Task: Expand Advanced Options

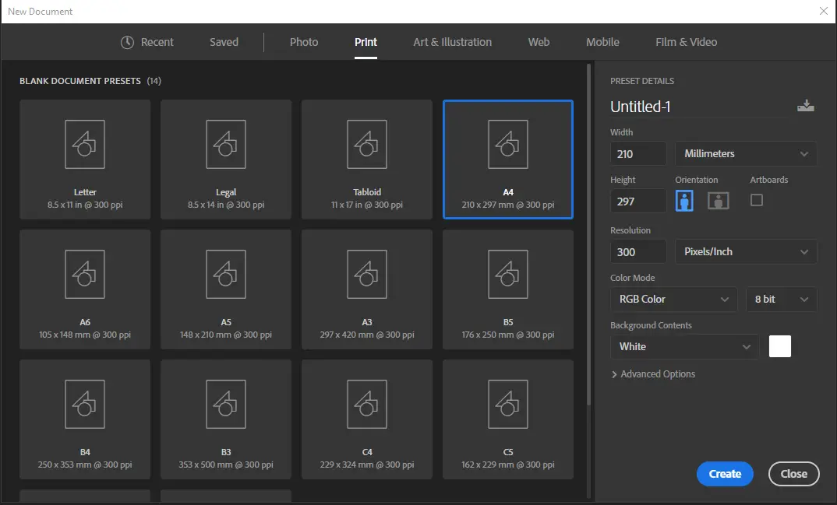Action: point(653,374)
